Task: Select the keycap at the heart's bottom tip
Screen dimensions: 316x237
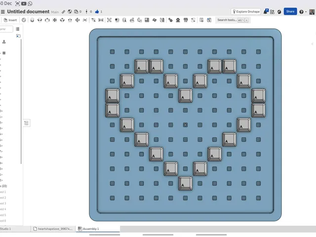Action: (185, 183)
